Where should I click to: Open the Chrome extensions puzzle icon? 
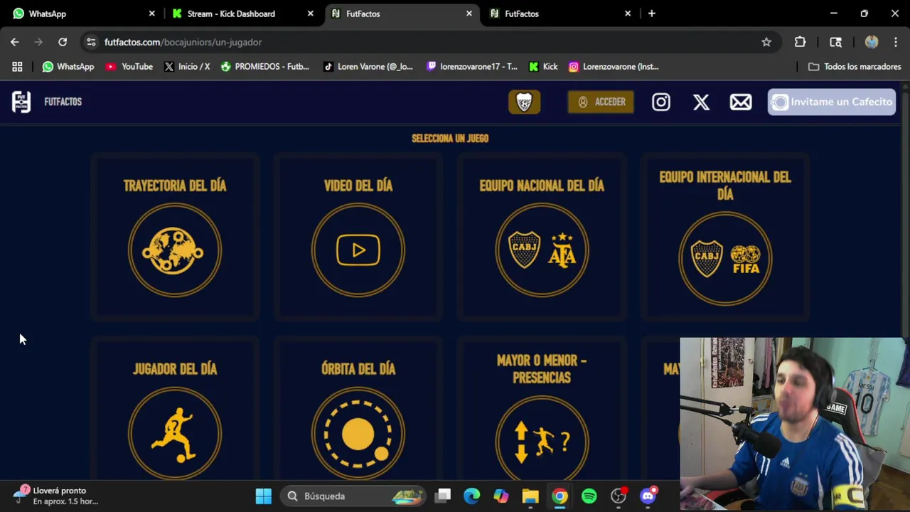coord(800,42)
